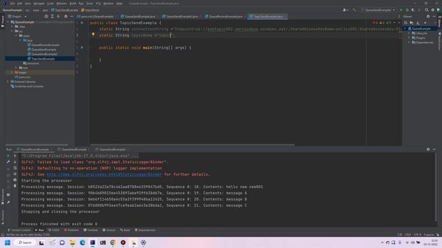
Task: Click the Debug bug icon in top toolbar
Action: pos(407,10)
